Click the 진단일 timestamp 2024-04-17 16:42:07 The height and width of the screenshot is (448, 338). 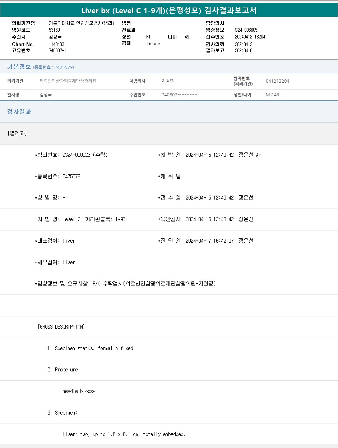pos(209,241)
